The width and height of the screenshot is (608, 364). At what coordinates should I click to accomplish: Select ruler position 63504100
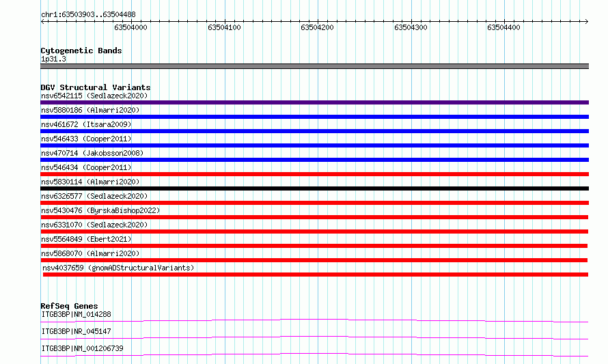(224, 27)
